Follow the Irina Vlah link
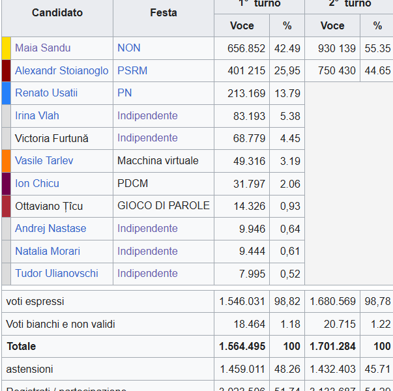This screenshot has width=393, height=391. [x=36, y=116]
